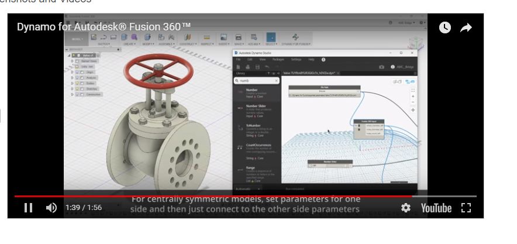Clear the Dynamo library search text

277,80
